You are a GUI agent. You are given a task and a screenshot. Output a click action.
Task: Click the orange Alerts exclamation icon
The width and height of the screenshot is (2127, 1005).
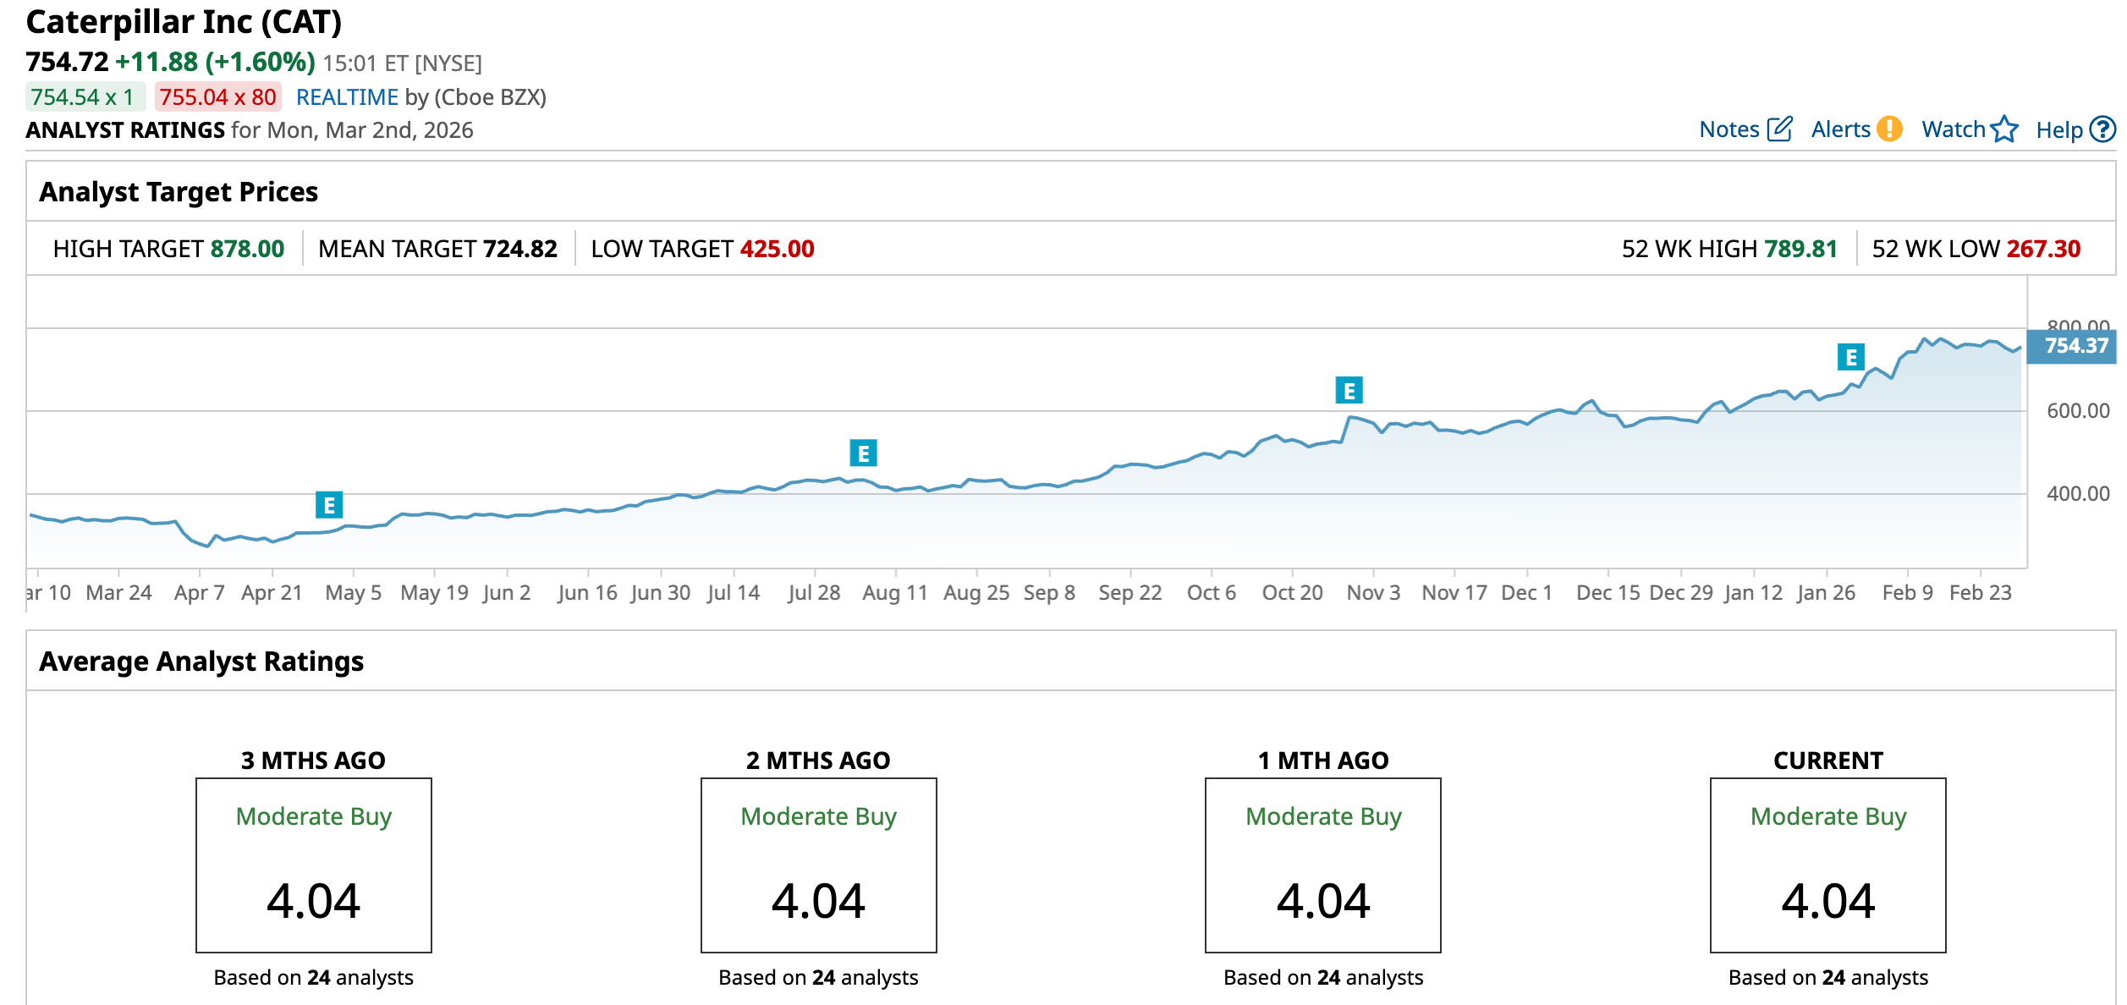pyautogui.click(x=1888, y=129)
